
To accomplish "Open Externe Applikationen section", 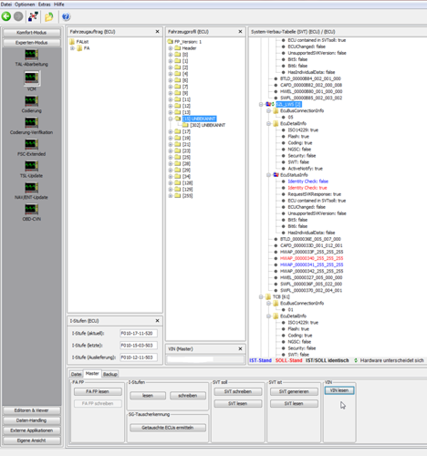I will 31,430.
